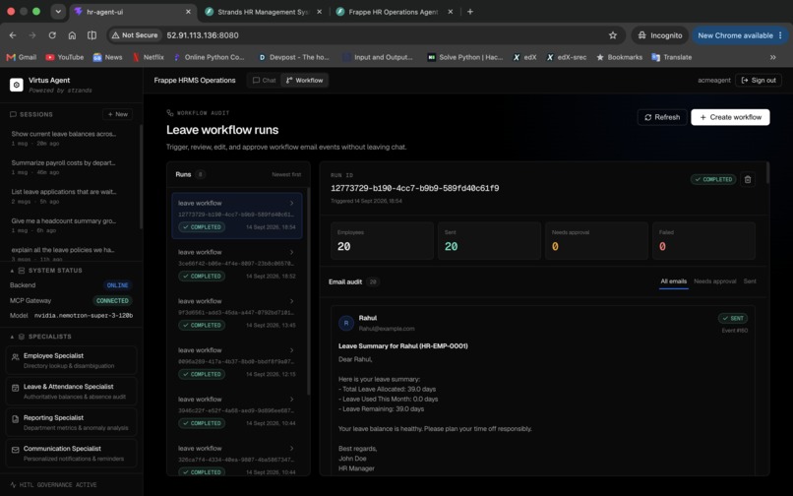Create a new workflow
The image size is (793, 496).
pos(730,117)
